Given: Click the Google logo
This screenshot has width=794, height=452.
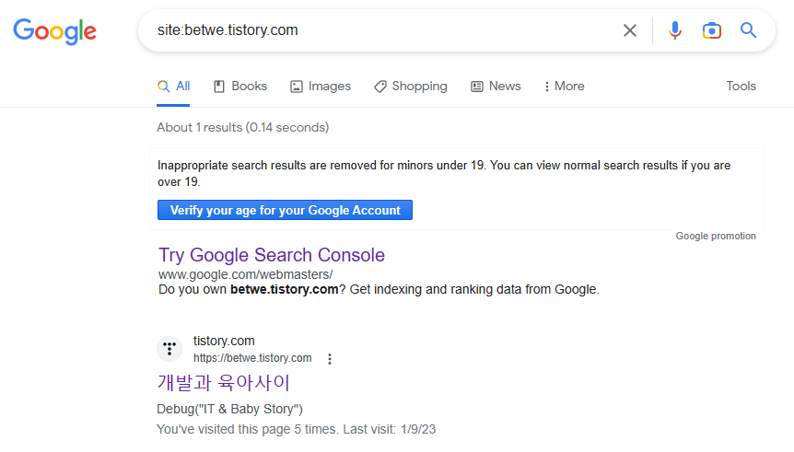Looking at the screenshot, I should coord(54,31).
